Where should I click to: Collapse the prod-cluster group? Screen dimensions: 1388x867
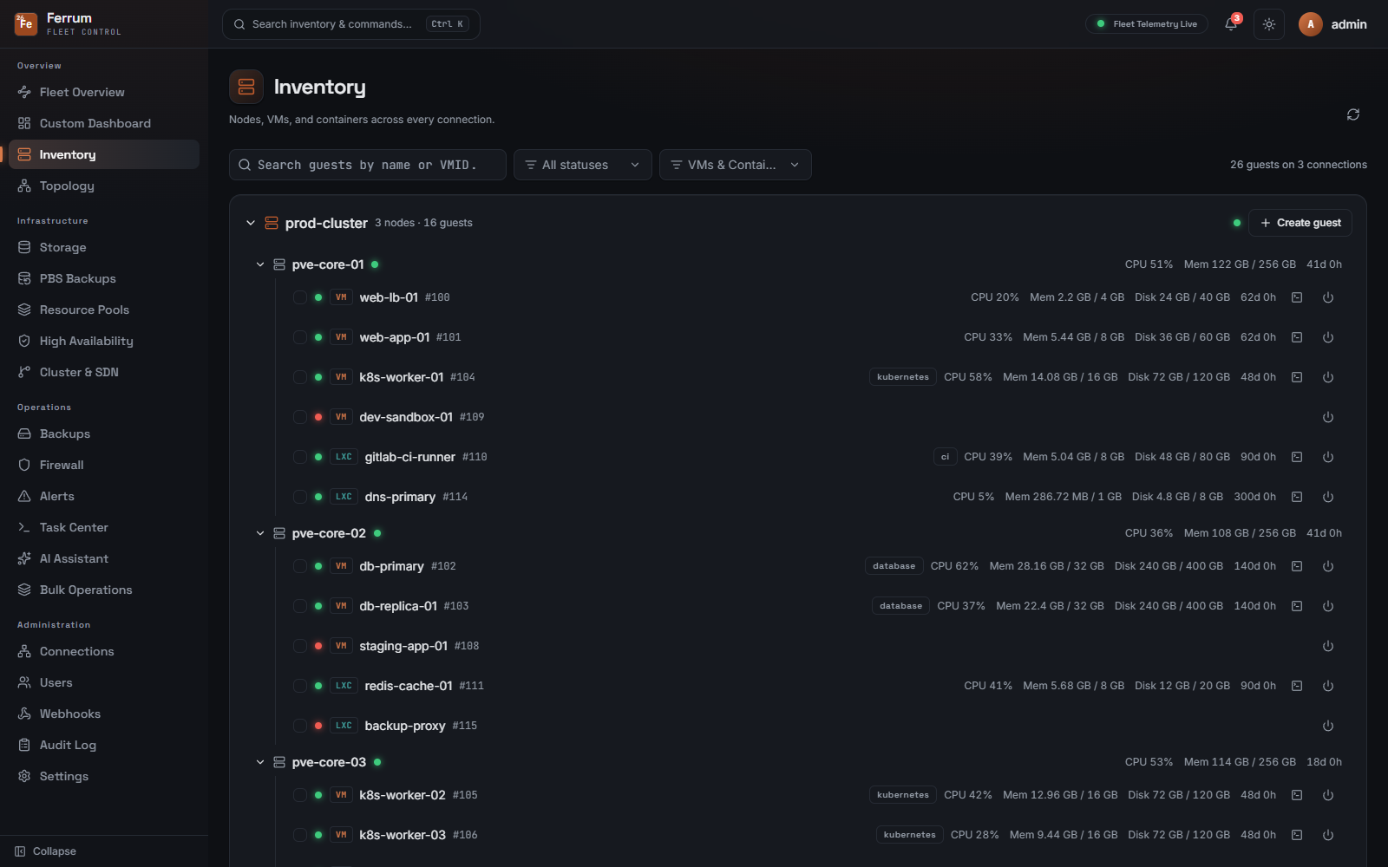(251, 223)
